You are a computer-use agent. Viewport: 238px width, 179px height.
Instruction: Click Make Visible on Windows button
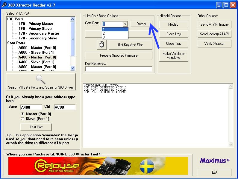tap(174, 55)
